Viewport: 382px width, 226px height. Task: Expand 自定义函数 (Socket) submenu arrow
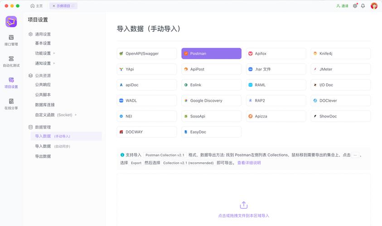[x=76, y=115]
